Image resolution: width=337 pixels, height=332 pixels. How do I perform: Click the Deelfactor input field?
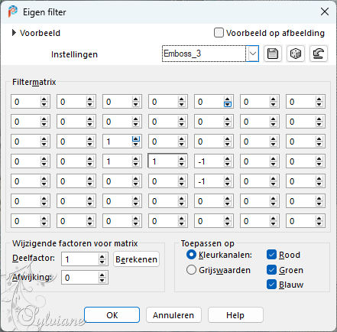point(80,259)
